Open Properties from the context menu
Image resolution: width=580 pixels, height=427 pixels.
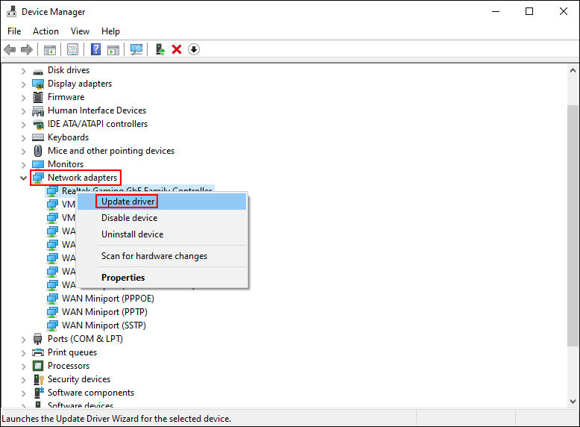162,278
